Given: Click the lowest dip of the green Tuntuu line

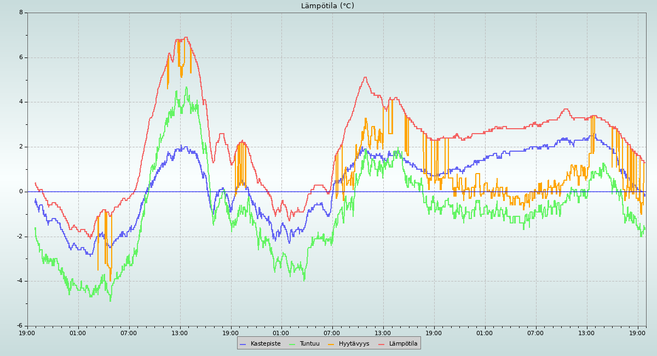Looking at the screenshot, I should (x=110, y=301).
